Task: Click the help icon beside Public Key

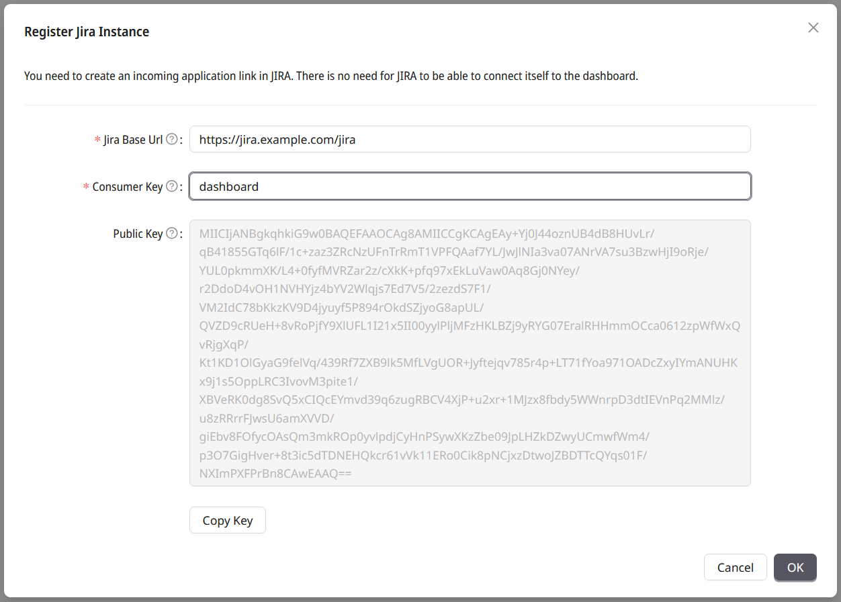Action: (x=172, y=233)
